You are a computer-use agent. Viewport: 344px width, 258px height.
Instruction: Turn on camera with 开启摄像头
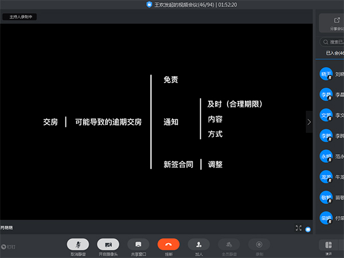coord(108,245)
